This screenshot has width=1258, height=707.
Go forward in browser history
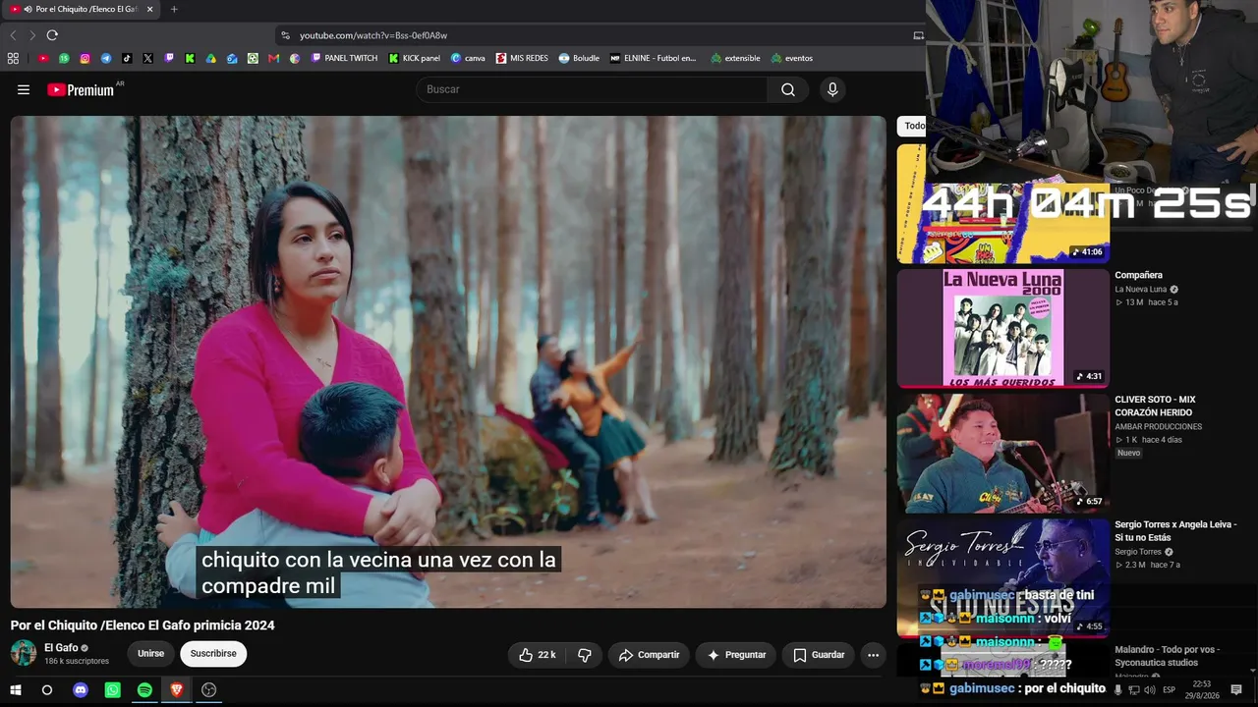(32, 35)
